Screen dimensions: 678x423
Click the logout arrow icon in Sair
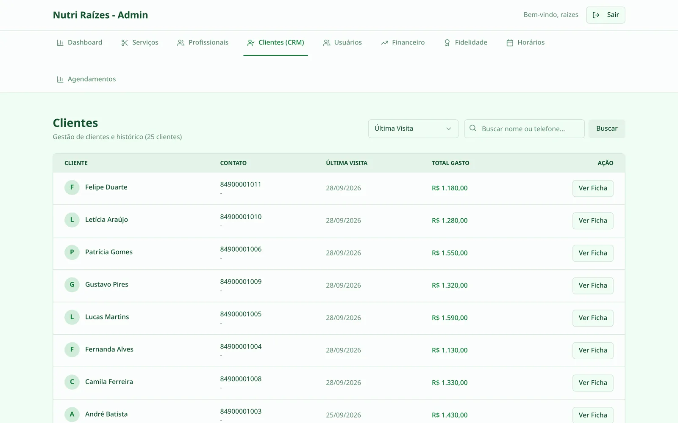click(596, 15)
